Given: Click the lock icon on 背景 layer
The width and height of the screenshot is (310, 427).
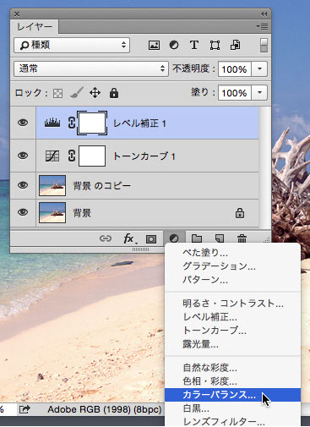Looking at the screenshot, I should pyautogui.click(x=240, y=213).
